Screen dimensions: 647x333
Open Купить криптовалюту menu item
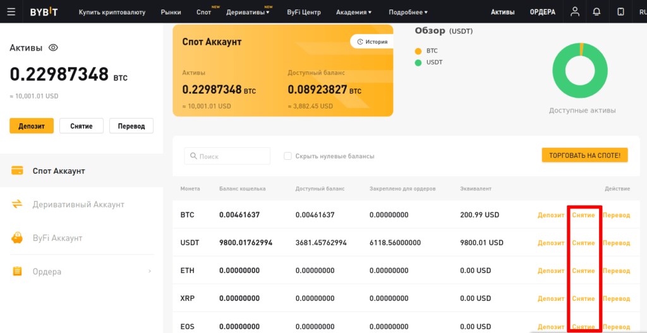pyautogui.click(x=112, y=12)
